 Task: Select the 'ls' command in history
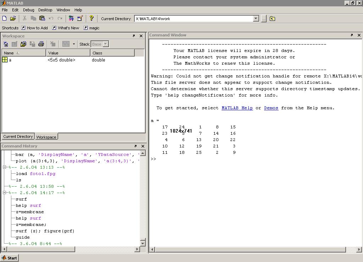coord(18,180)
